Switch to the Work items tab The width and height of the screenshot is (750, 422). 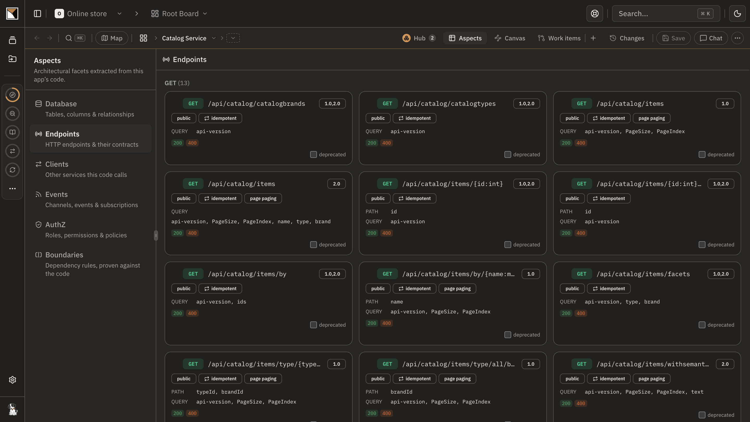(x=559, y=38)
